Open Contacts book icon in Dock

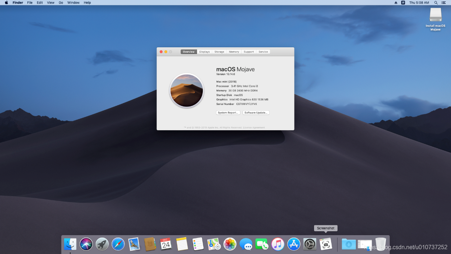[x=150, y=244]
